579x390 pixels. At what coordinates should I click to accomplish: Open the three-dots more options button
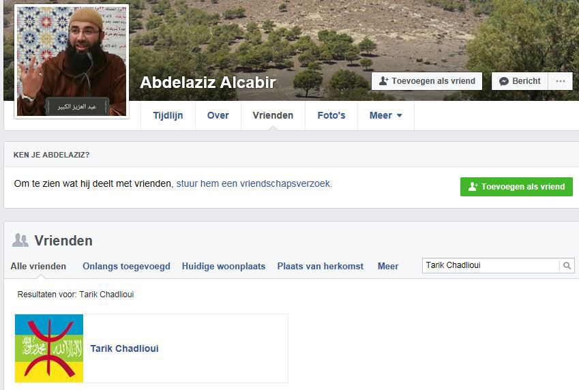pos(560,81)
